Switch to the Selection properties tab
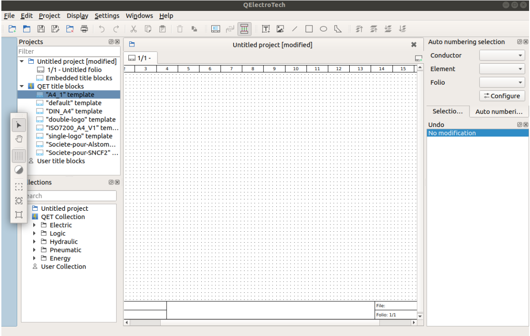 click(448, 111)
